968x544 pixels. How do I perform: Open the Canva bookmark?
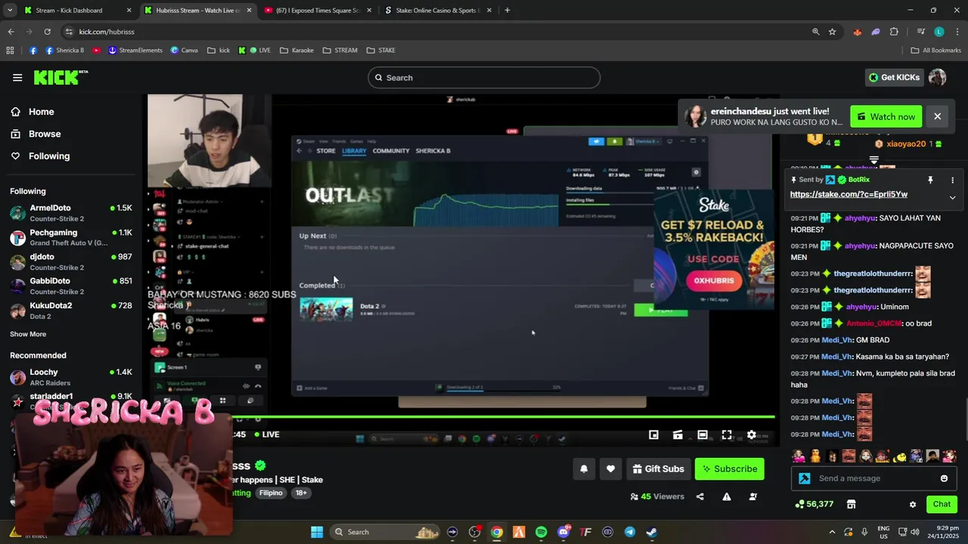pos(184,51)
